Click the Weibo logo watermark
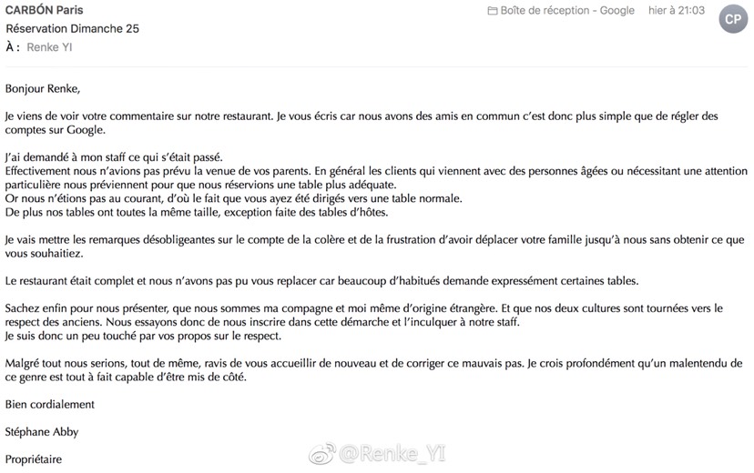This screenshot has width=754, height=473. [322, 454]
